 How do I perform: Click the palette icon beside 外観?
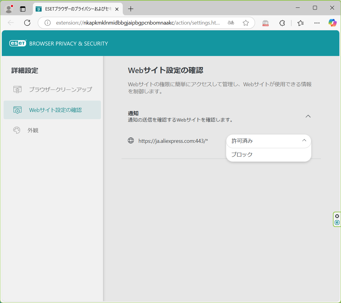click(x=16, y=130)
